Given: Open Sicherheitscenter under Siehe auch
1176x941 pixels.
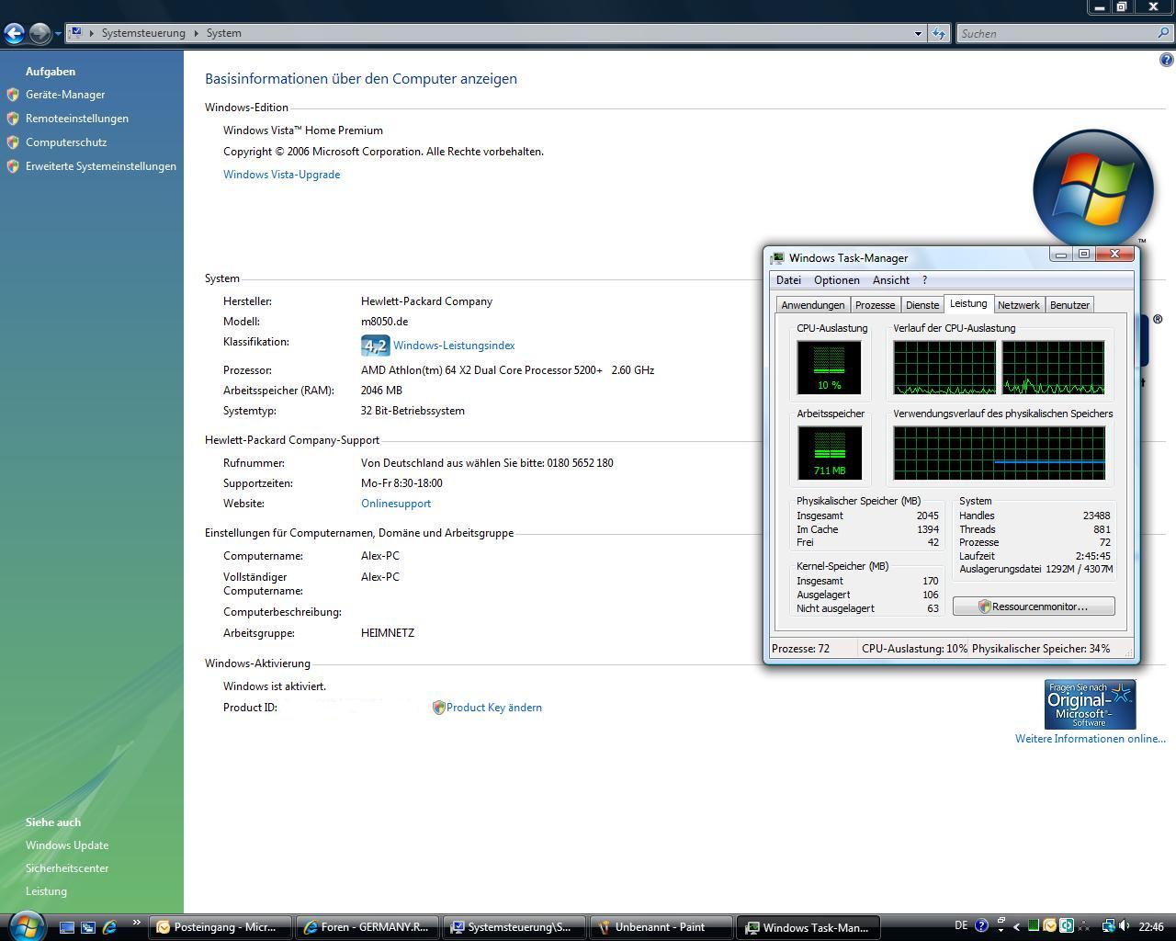Looking at the screenshot, I should tap(67, 868).
